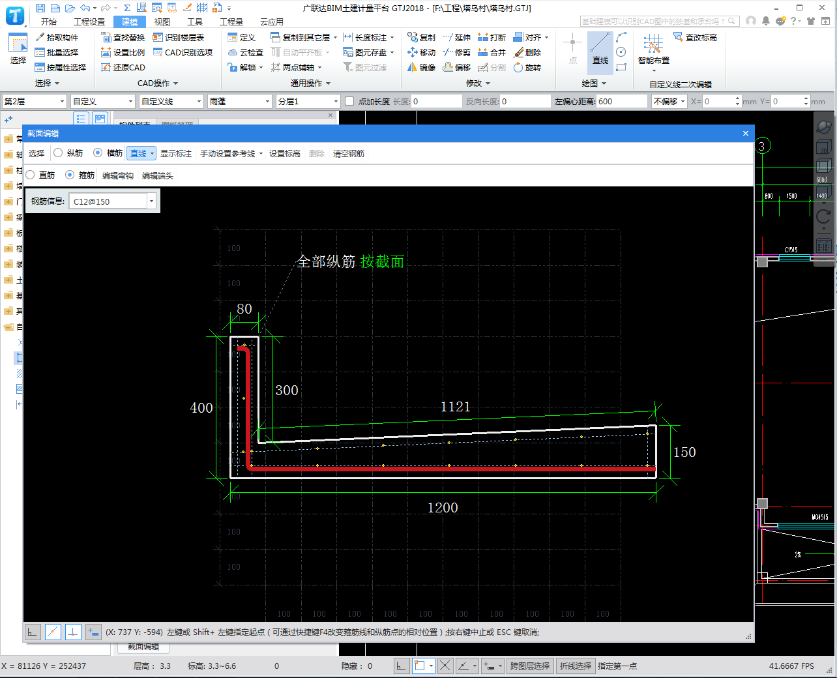Click the 拾取构件 pick component tool
837x678 pixels.
pos(57,37)
